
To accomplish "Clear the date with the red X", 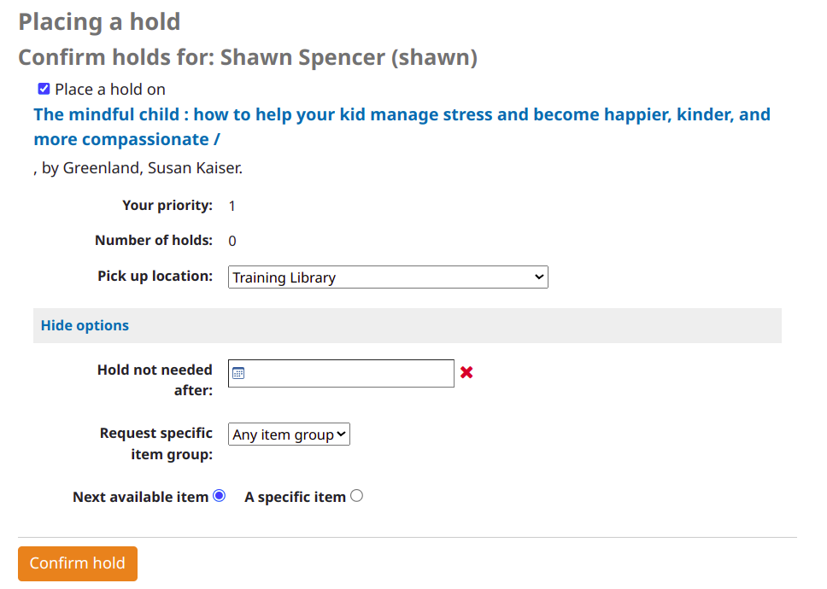I will pos(466,372).
